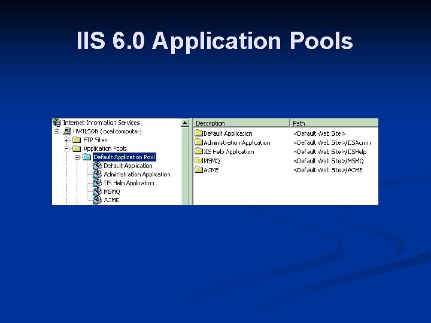Select ACME label in tree
This screenshot has width=431, height=323.
point(111,200)
